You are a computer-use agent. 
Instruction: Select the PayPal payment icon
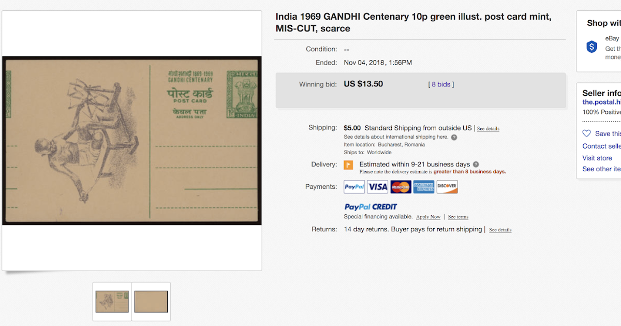click(354, 186)
